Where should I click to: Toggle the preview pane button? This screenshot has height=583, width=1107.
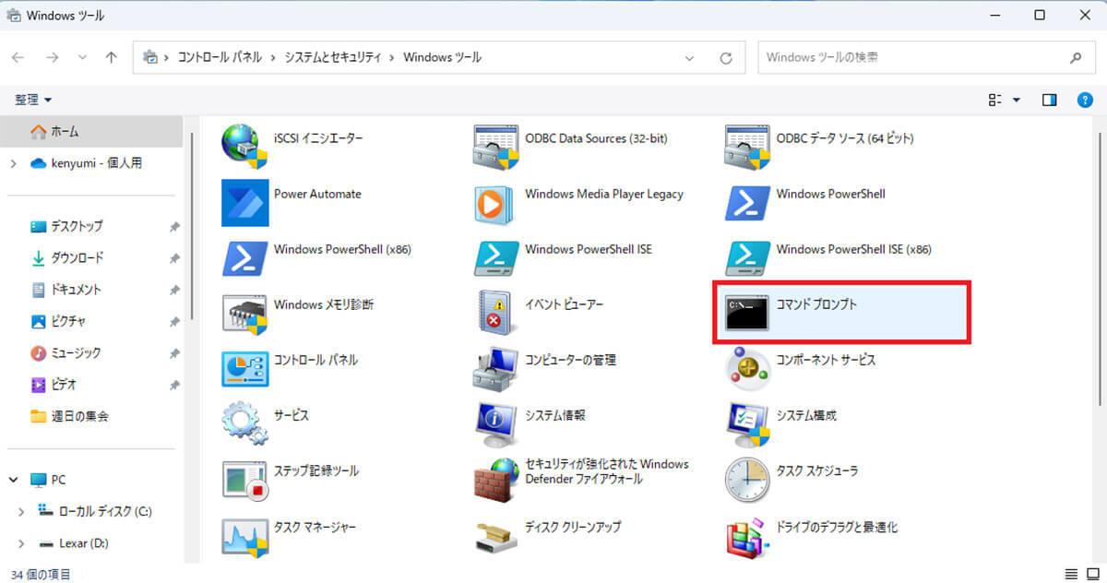1049,100
